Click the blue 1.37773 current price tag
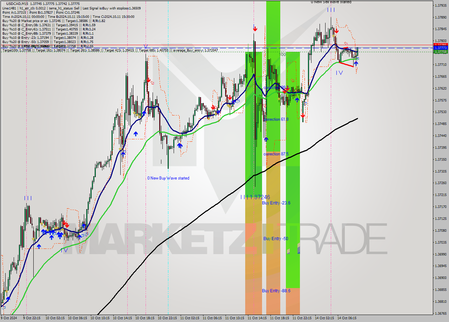This screenshot has height=322, width=449. point(440,48)
